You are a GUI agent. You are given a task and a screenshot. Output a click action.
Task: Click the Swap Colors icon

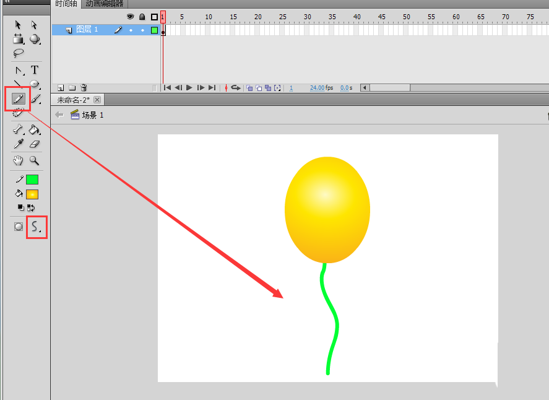coord(31,207)
